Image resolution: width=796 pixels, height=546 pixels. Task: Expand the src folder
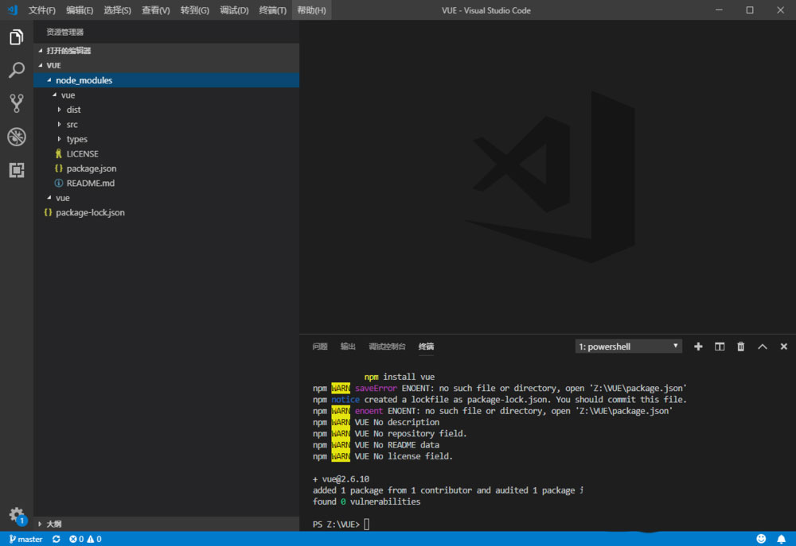(x=72, y=124)
